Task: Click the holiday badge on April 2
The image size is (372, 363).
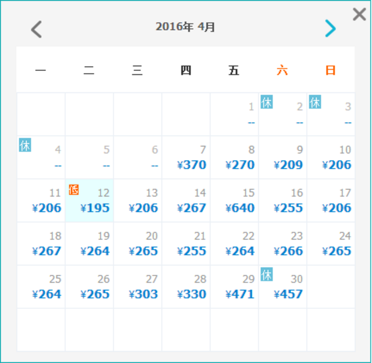Action: click(267, 102)
